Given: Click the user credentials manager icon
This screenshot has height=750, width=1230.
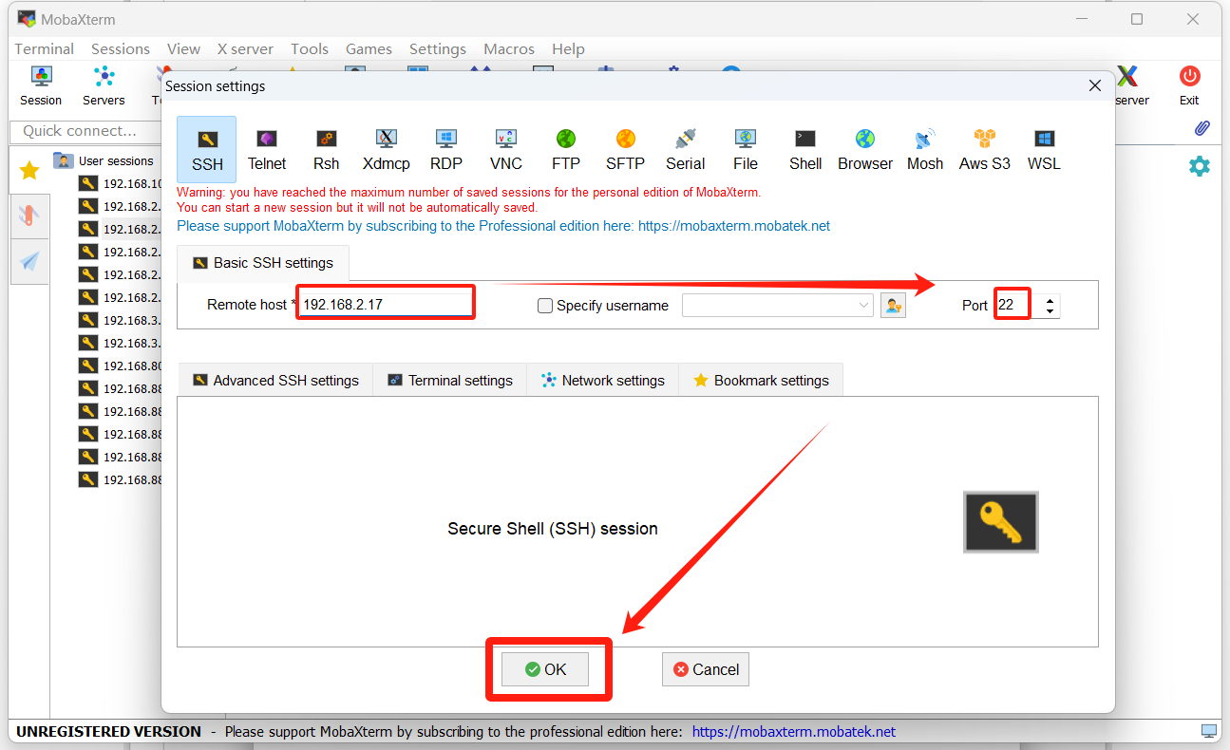Looking at the screenshot, I should click(x=893, y=306).
